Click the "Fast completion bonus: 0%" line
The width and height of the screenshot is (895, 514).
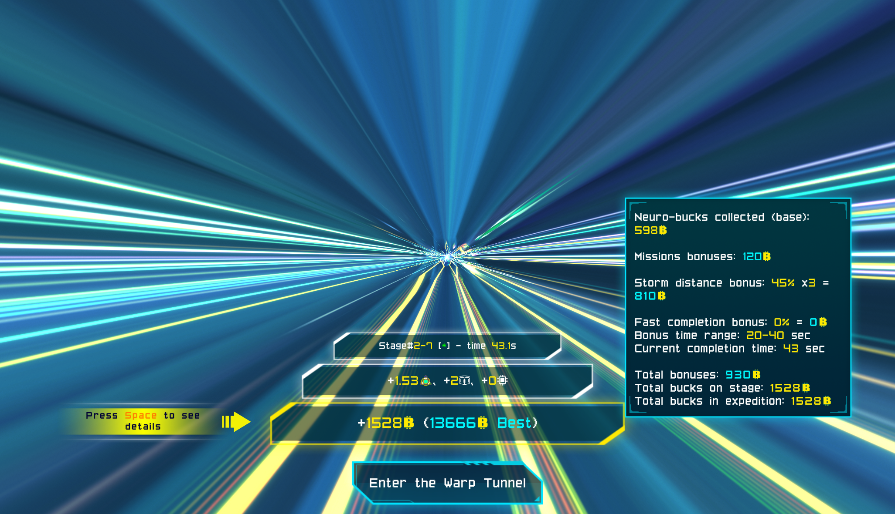click(731, 322)
